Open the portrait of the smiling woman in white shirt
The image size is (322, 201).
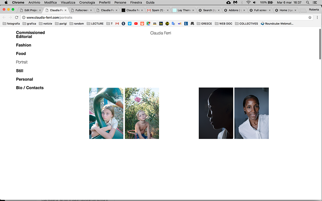pos(251,113)
